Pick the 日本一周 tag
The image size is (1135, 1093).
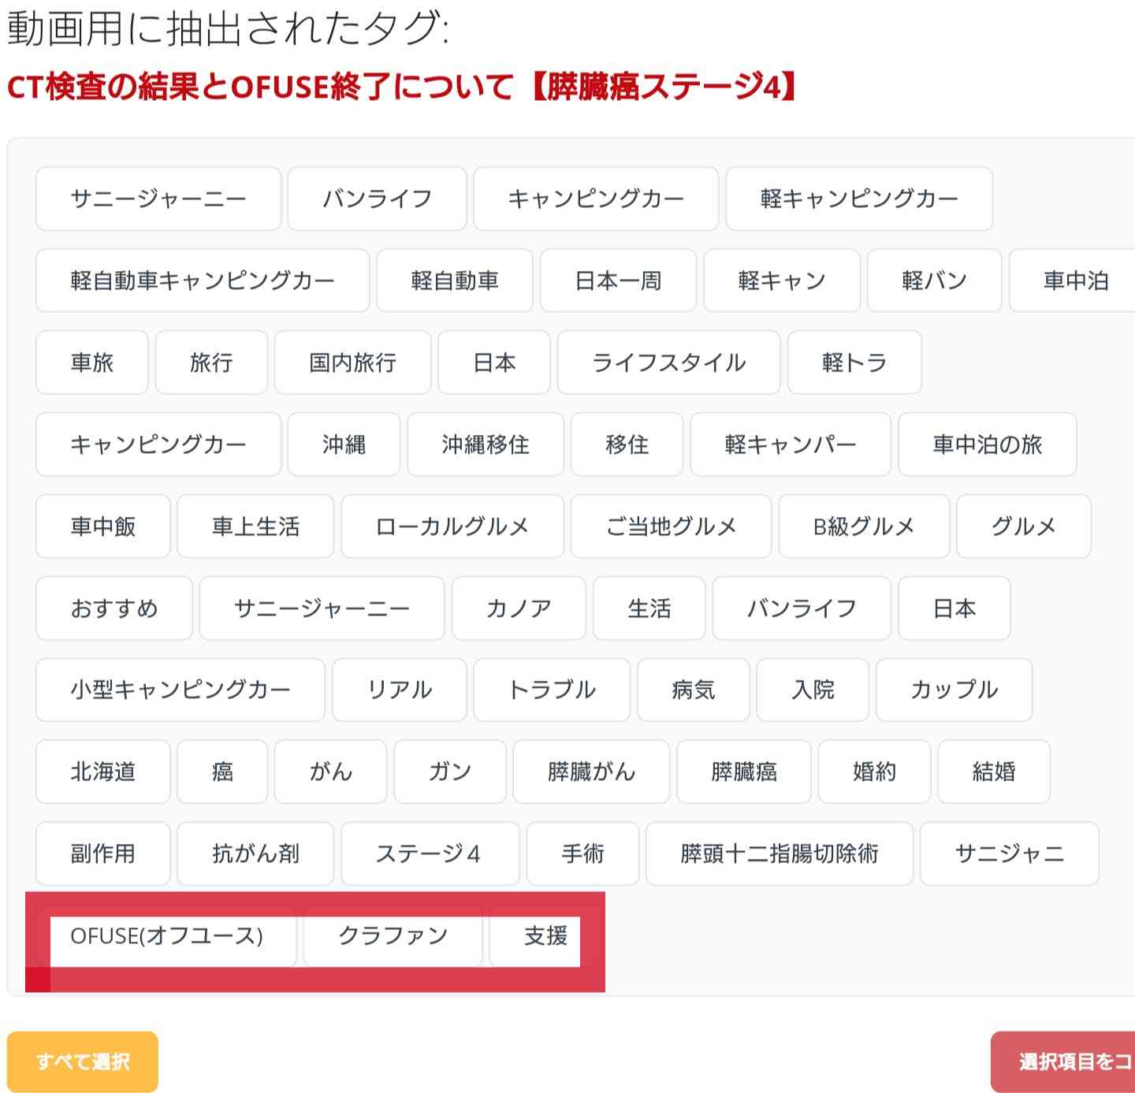pos(618,281)
